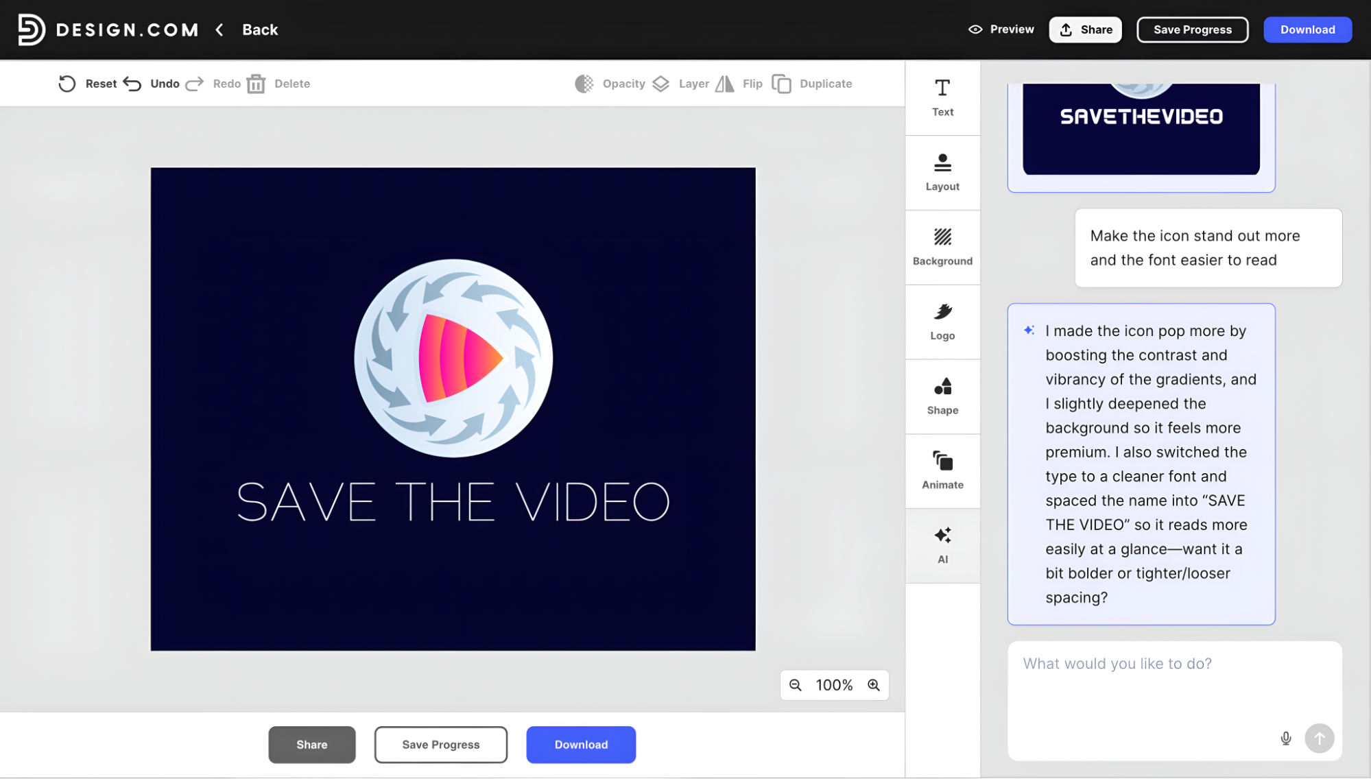Open the Logo tool panel
The image size is (1371, 779).
click(942, 322)
